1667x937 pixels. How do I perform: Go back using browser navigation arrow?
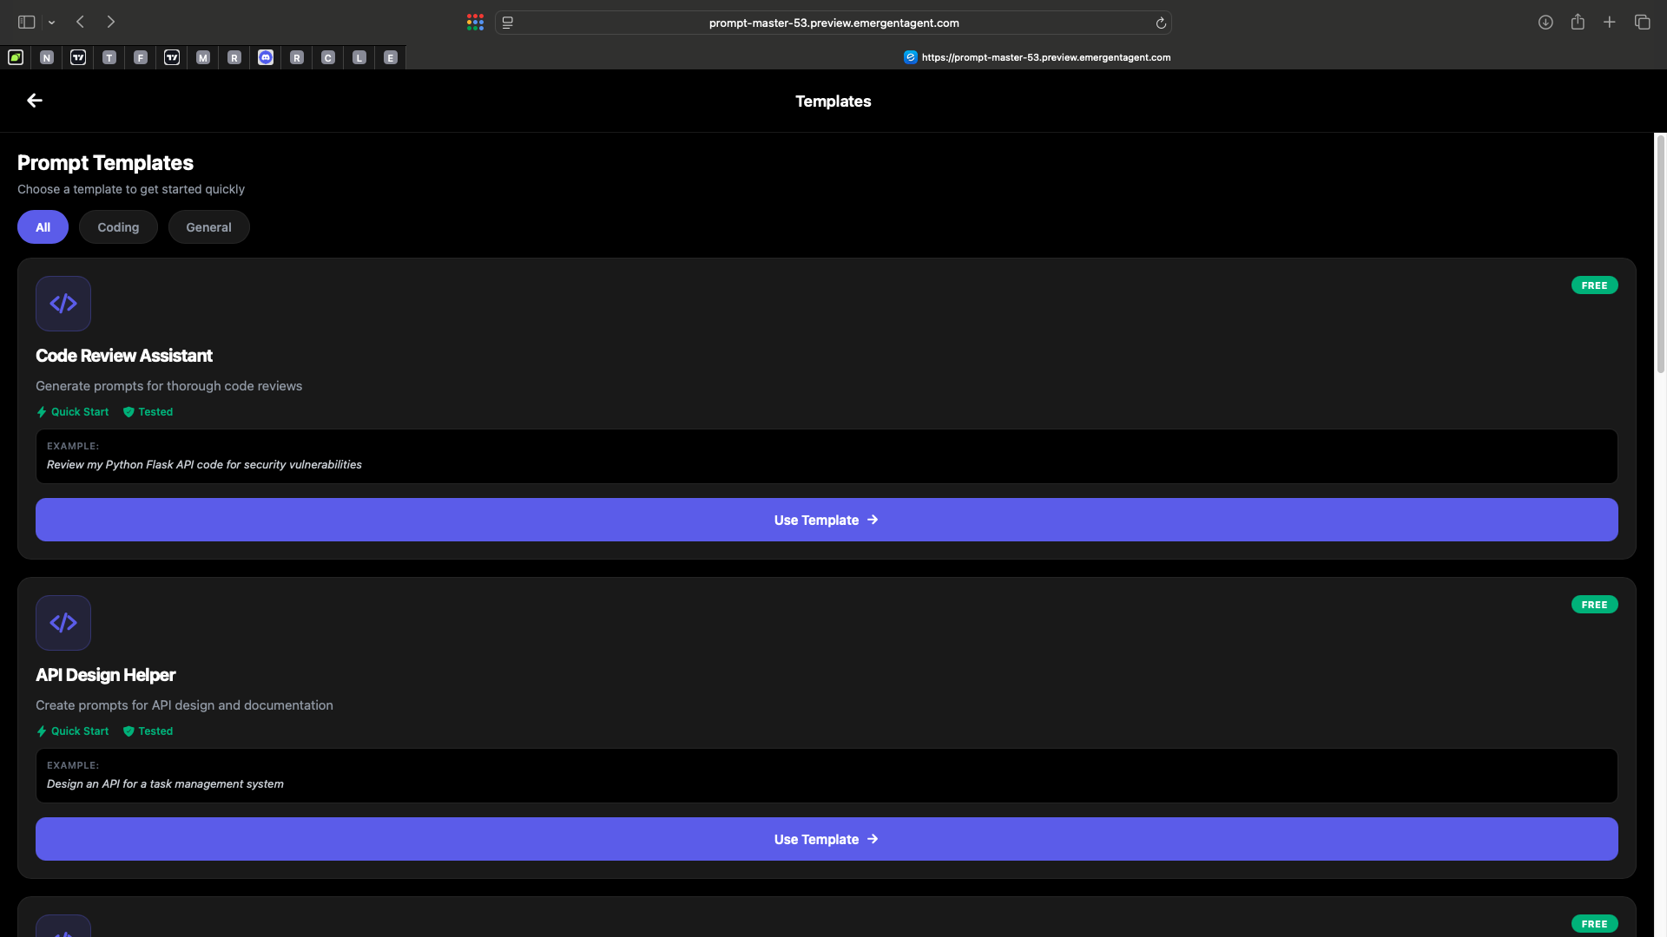(79, 22)
